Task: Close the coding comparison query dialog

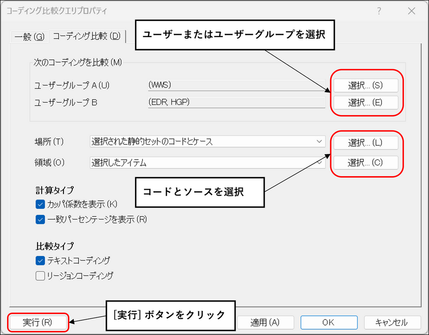Action: coord(412,11)
